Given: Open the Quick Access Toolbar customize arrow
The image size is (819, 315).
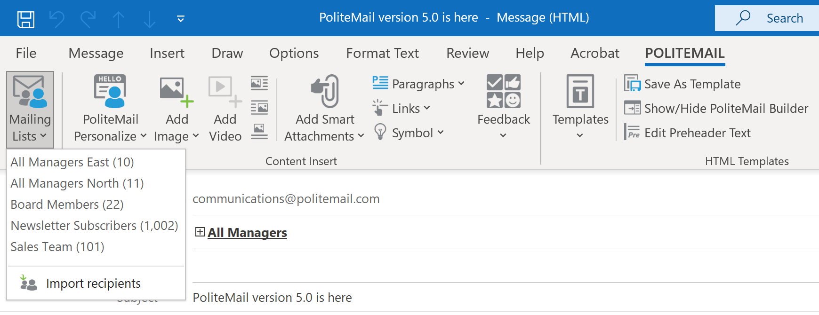Looking at the screenshot, I should (x=180, y=19).
